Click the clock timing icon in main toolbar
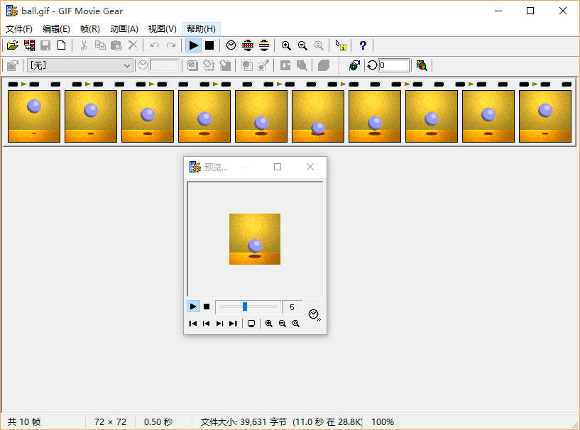 tap(231, 45)
